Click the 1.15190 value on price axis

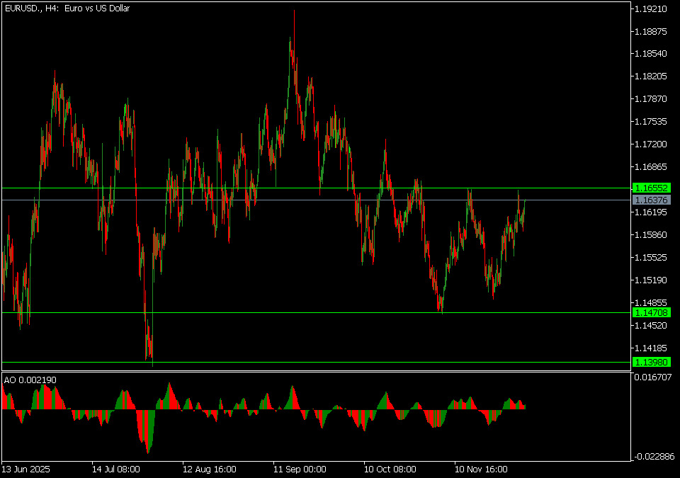(x=651, y=280)
